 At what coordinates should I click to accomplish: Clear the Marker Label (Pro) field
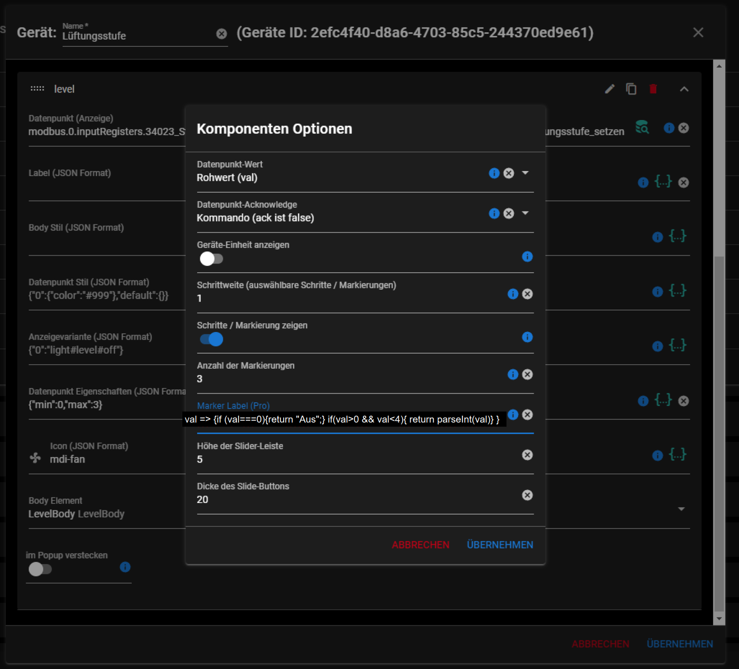(x=528, y=415)
